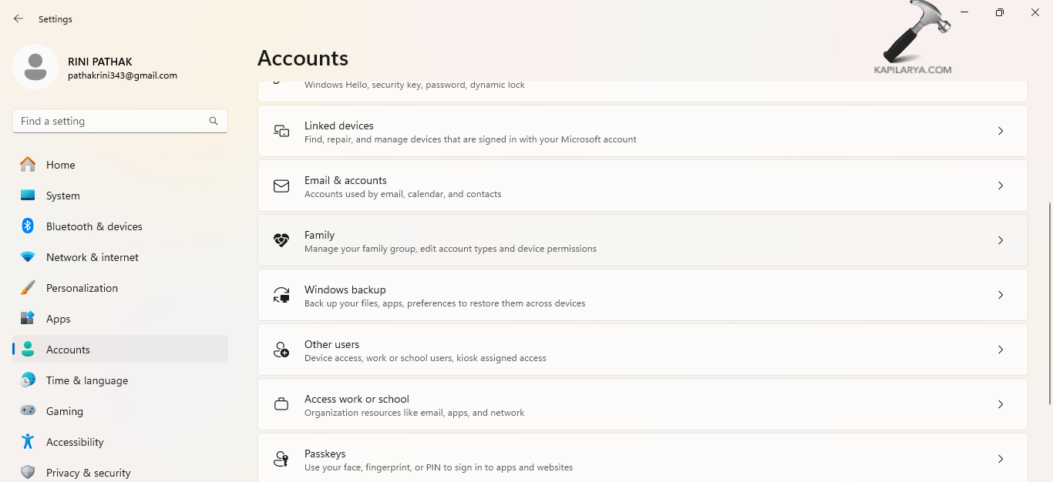Switch to the System settings section

62,196
